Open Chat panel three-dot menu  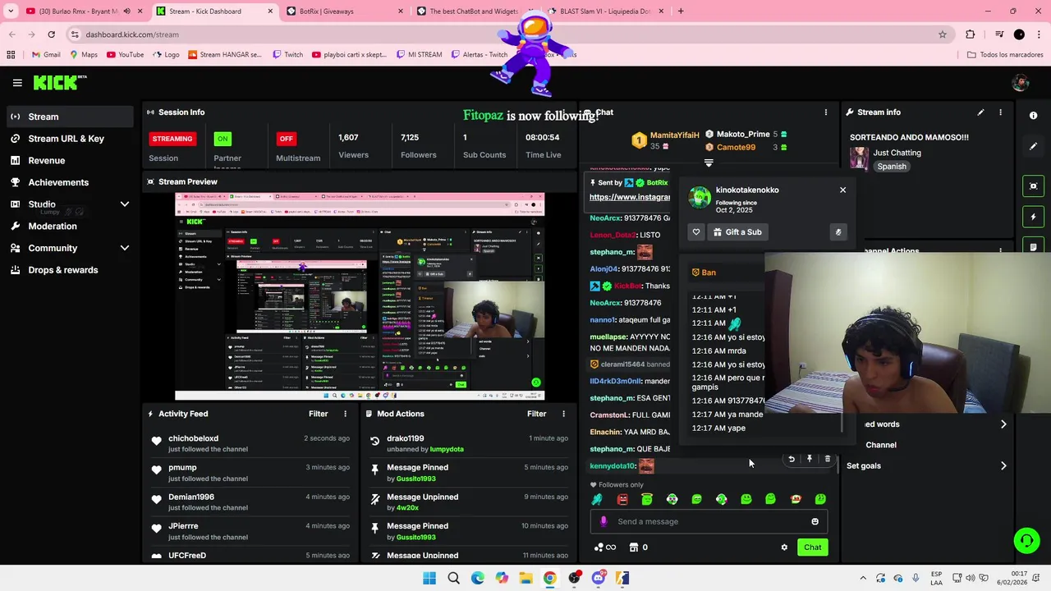click(x=826, y=112)
